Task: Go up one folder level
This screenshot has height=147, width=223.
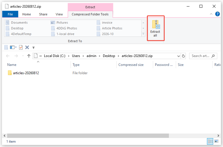Action: point(29,56)
